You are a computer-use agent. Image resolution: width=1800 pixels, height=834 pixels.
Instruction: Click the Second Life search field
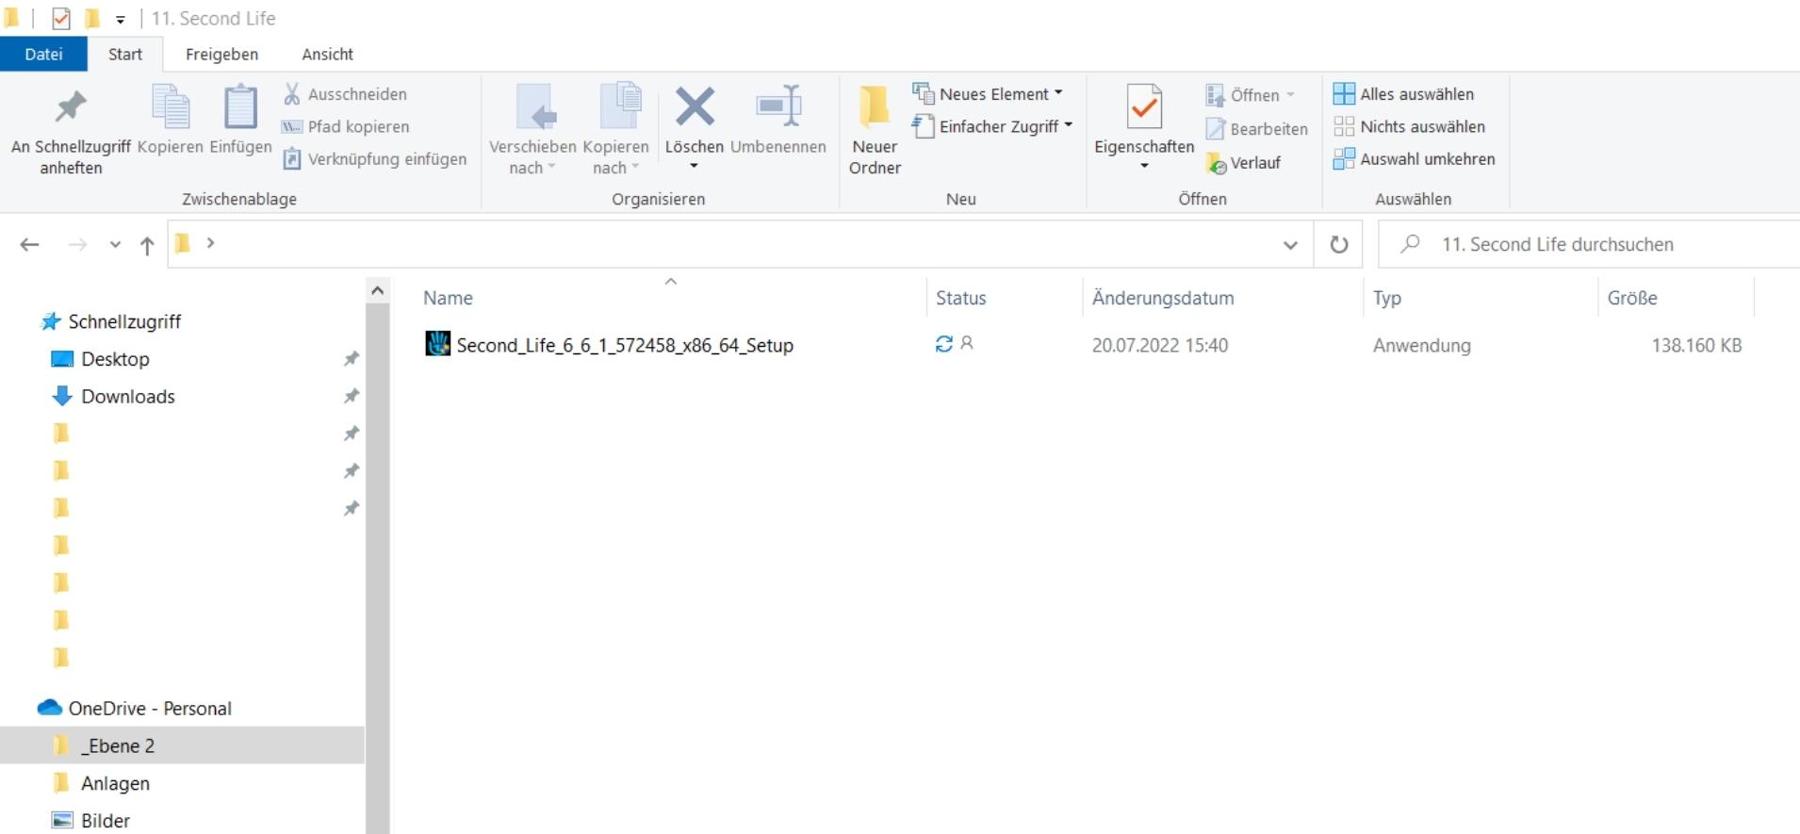1589,244
